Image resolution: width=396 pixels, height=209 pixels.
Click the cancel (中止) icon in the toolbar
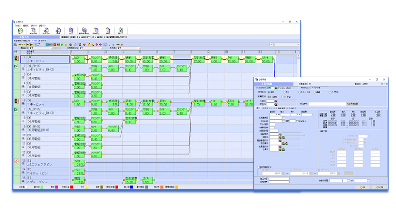(x=71, y=31)
